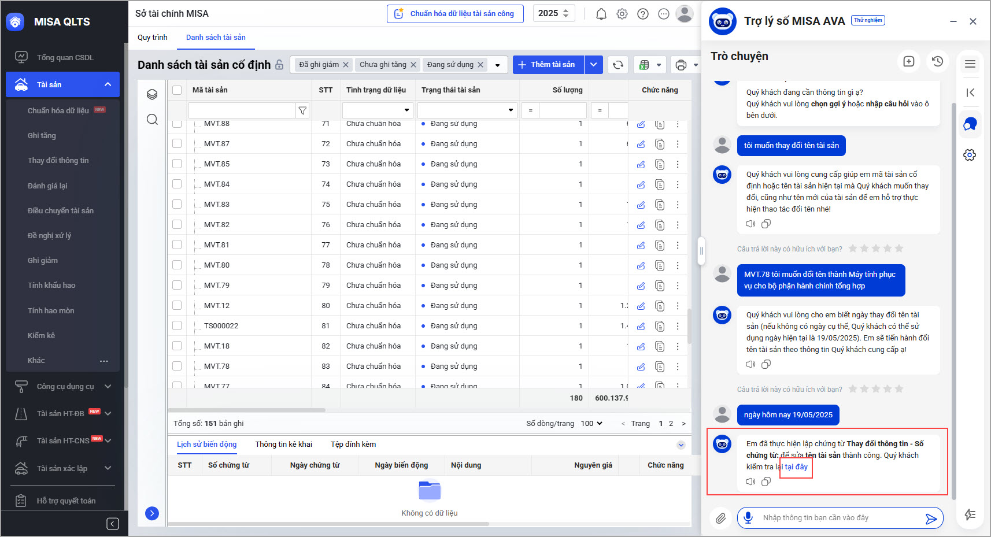Change the rows per page dropdown

pyautogui.click(x=591, y=424)
